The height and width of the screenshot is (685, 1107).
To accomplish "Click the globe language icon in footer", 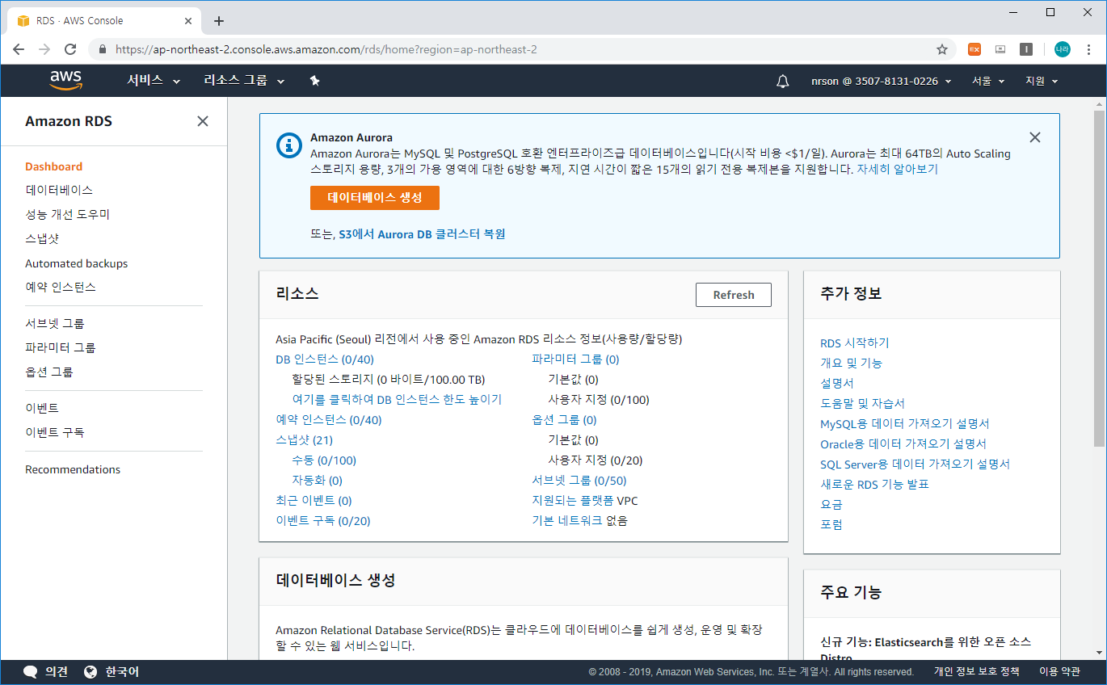I will coord(90,672).
